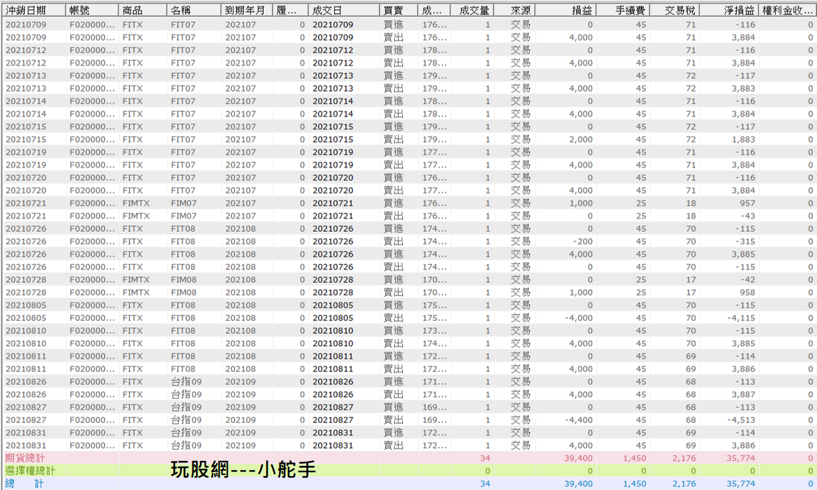Click 交易稅 18 in the 20210721 賣出 row
Screen dimensions: 817x490
tap(691, 216)
